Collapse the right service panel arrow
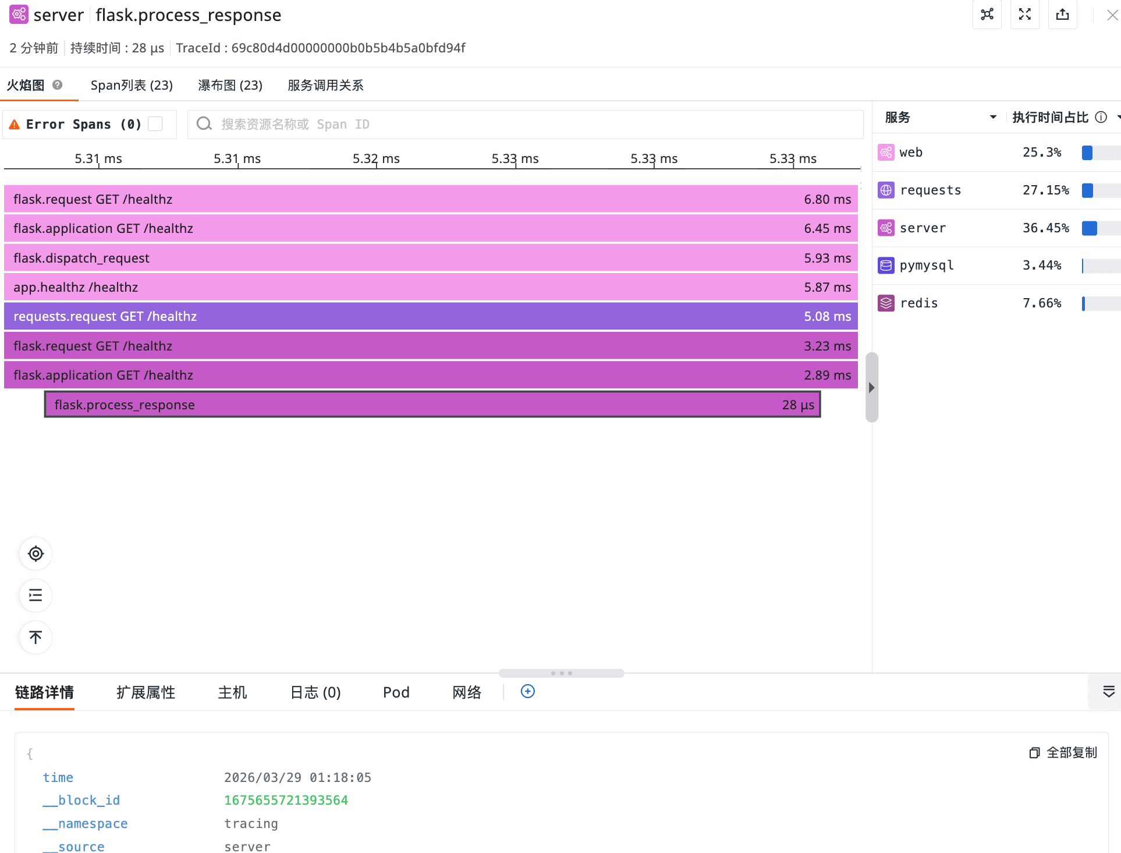 tap(871, 387)
